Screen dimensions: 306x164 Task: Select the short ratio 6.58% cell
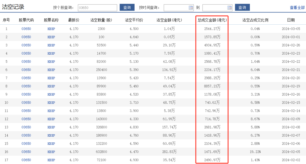[255, 102]
